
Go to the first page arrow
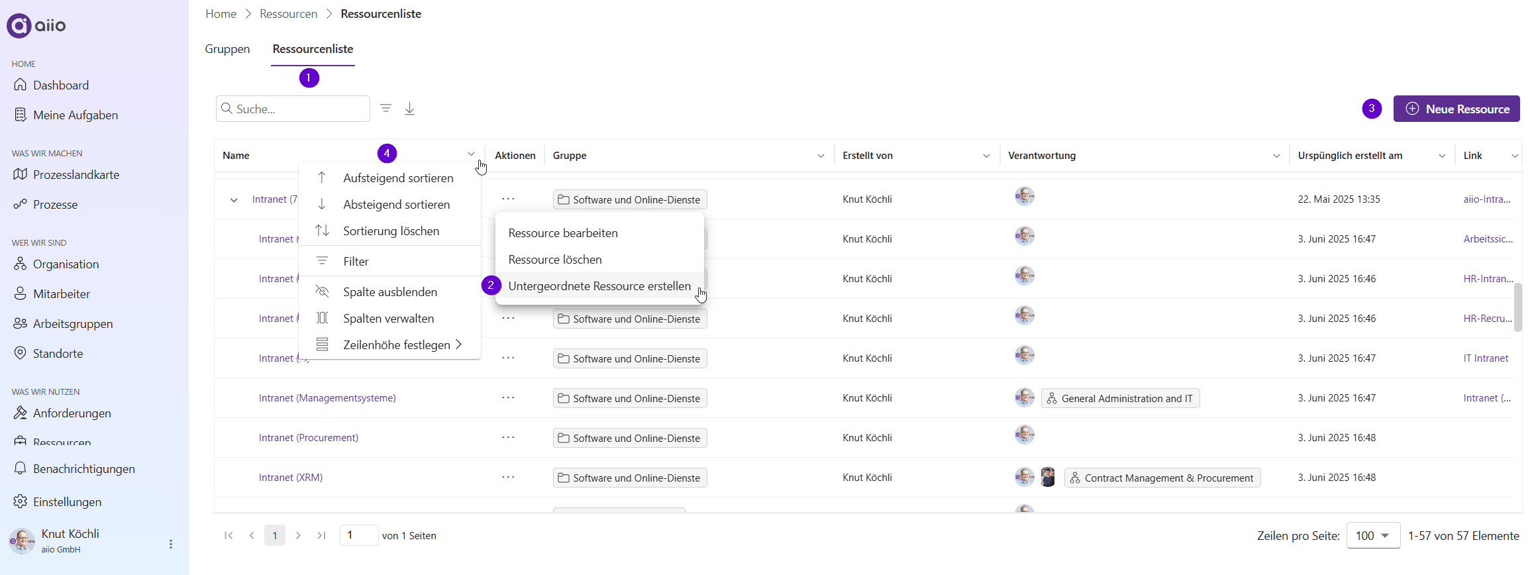(x=229, y=535)
